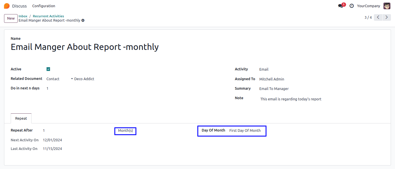Follow the Inbox breadcrumb link
The height and width of the screenshot is (169, 395).
click(23, 16)
